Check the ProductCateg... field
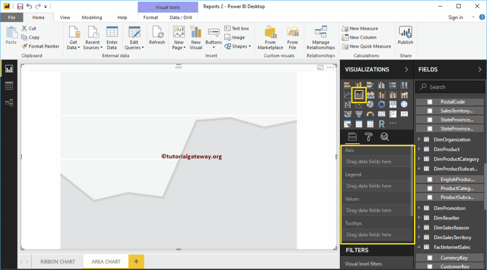487x270 pixels. (430, 188)
